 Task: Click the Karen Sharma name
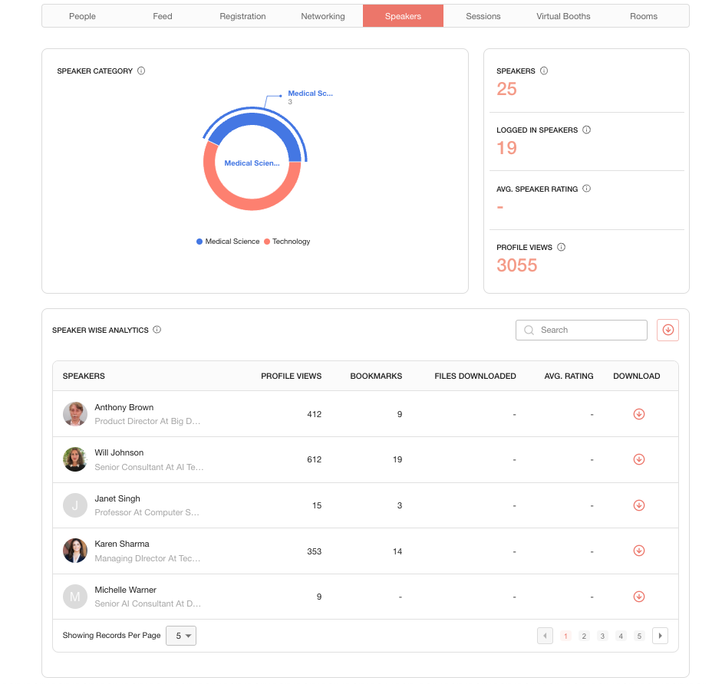pyautogui.click(x=122, y=544)
